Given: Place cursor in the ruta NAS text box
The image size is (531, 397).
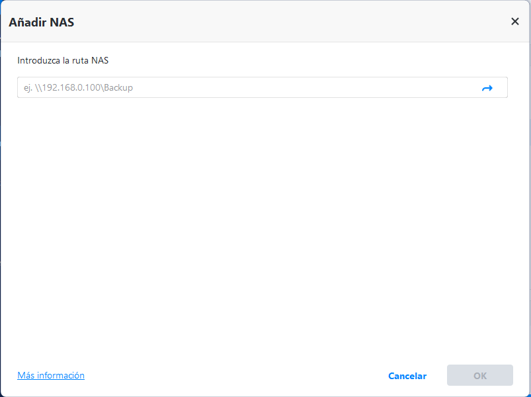Looking at the screenshot, I should [245, 88].
